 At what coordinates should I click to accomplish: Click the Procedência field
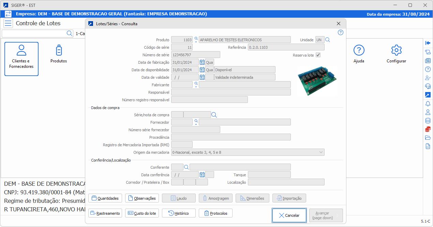coord(231,137)
